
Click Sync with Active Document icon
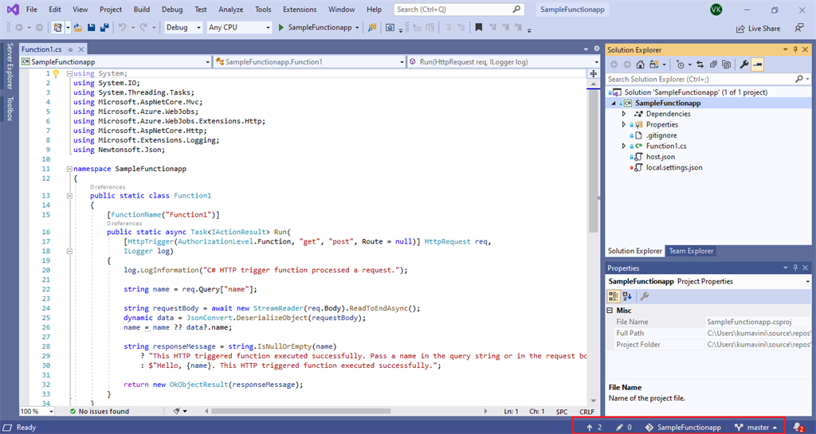pyautogui.click(x=700, y=65)
